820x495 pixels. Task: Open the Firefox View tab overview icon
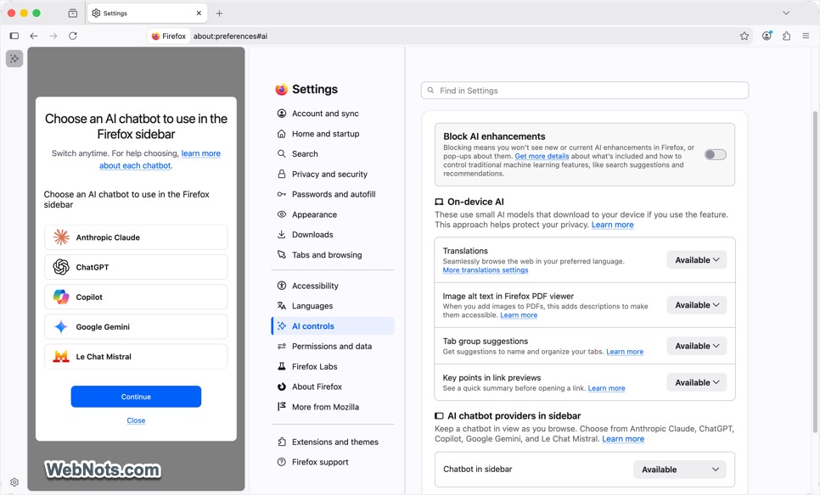73,13
